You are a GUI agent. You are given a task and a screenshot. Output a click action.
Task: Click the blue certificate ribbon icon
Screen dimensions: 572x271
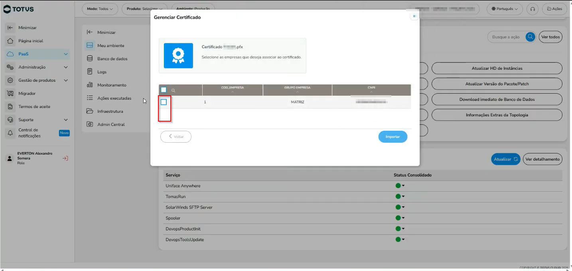pyautogui.click(x=178, y=55)
